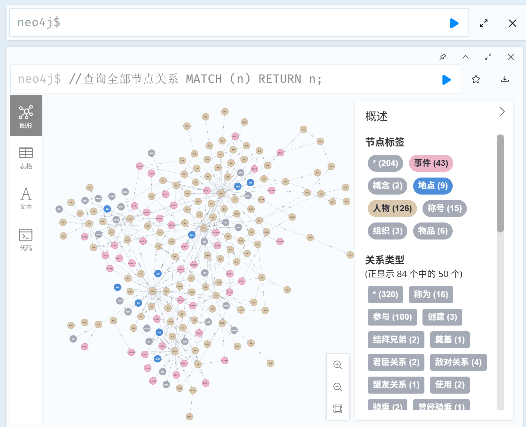
Task: Toggle the 事件 (43) node label filter
Action: point(431,163)
